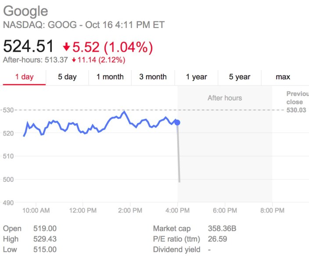The image size is (309, 262).
Task: Show the max time range
Action: [283, 77]
